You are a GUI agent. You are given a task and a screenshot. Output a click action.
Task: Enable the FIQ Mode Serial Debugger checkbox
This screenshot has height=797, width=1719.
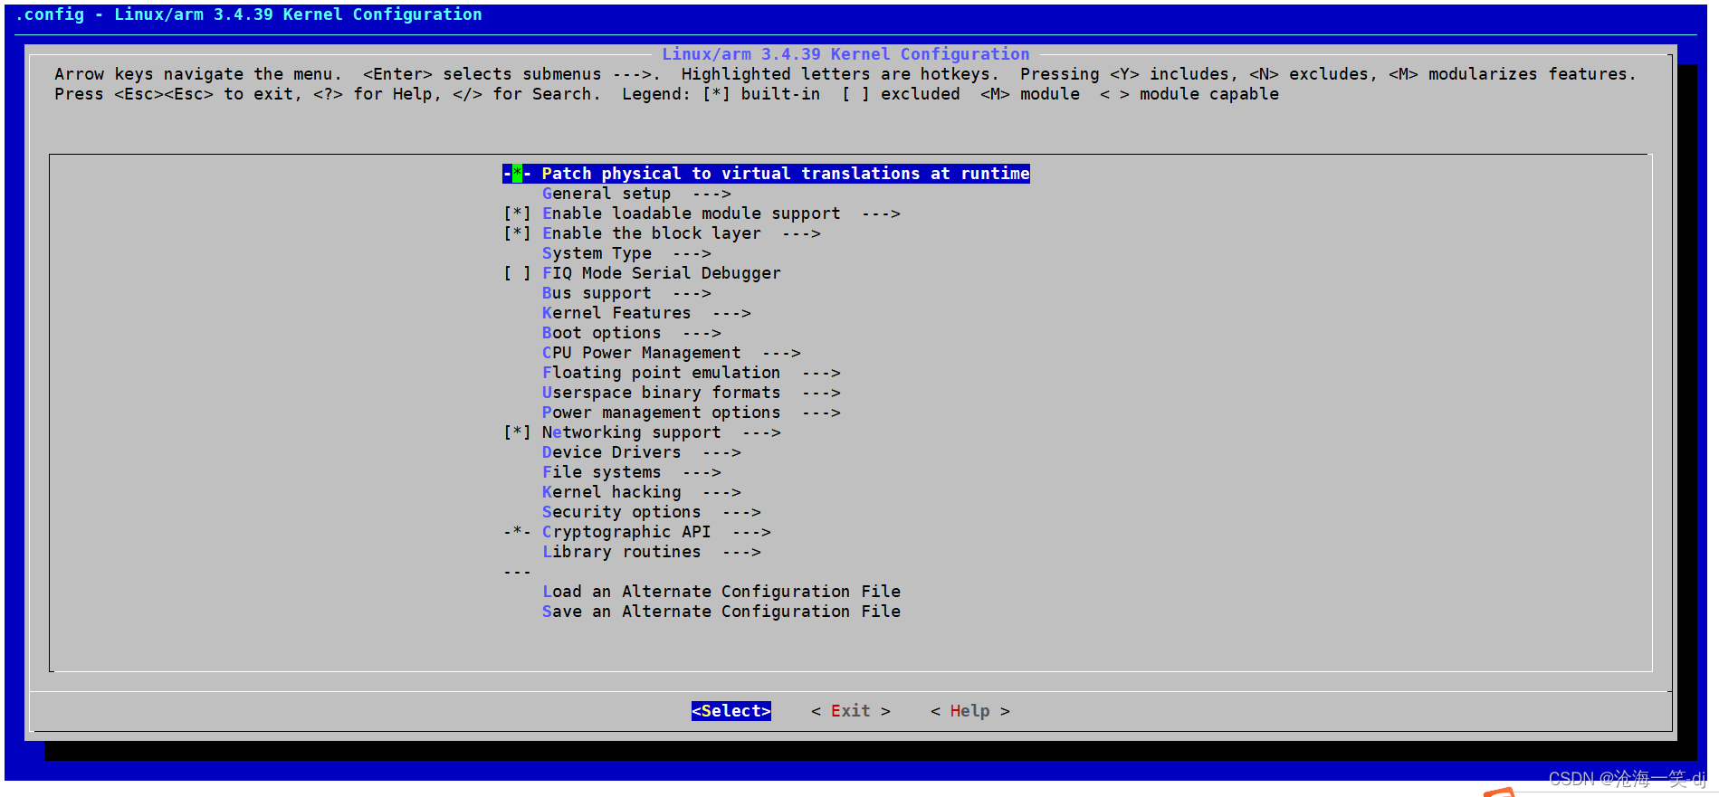[517, 273]
